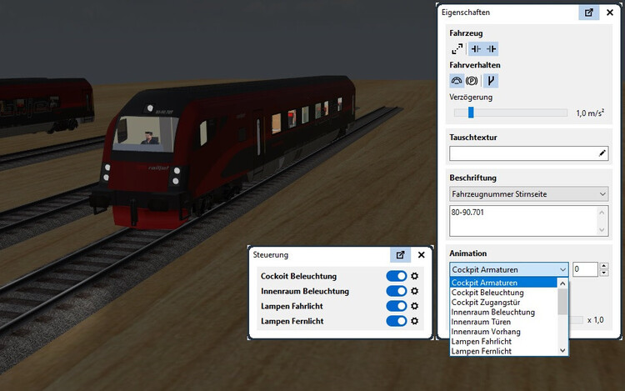Click the animation list scroll-up arrow
The image size is (625, 391).
click(562, 283)
